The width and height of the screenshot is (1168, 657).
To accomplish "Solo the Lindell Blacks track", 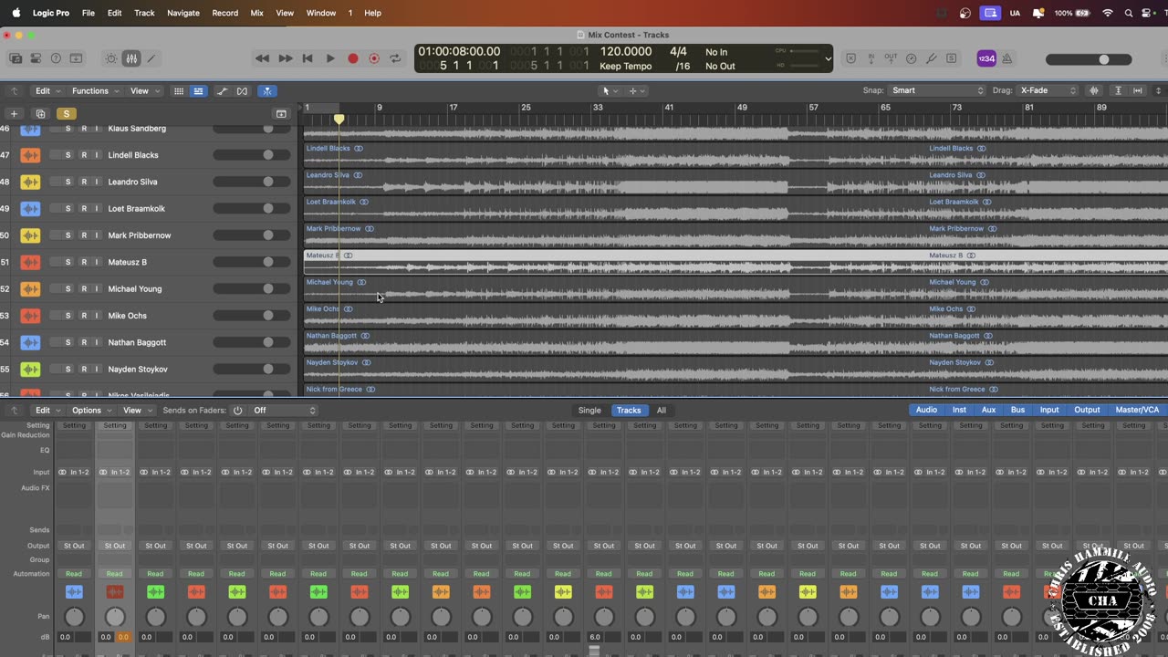I will point(68,155).
